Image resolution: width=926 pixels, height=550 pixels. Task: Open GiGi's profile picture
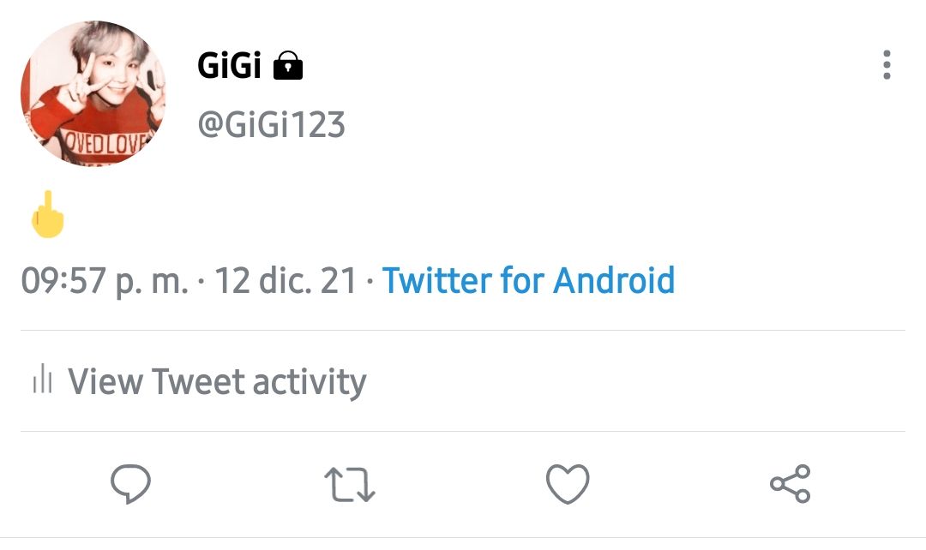[x=93, y=93]
